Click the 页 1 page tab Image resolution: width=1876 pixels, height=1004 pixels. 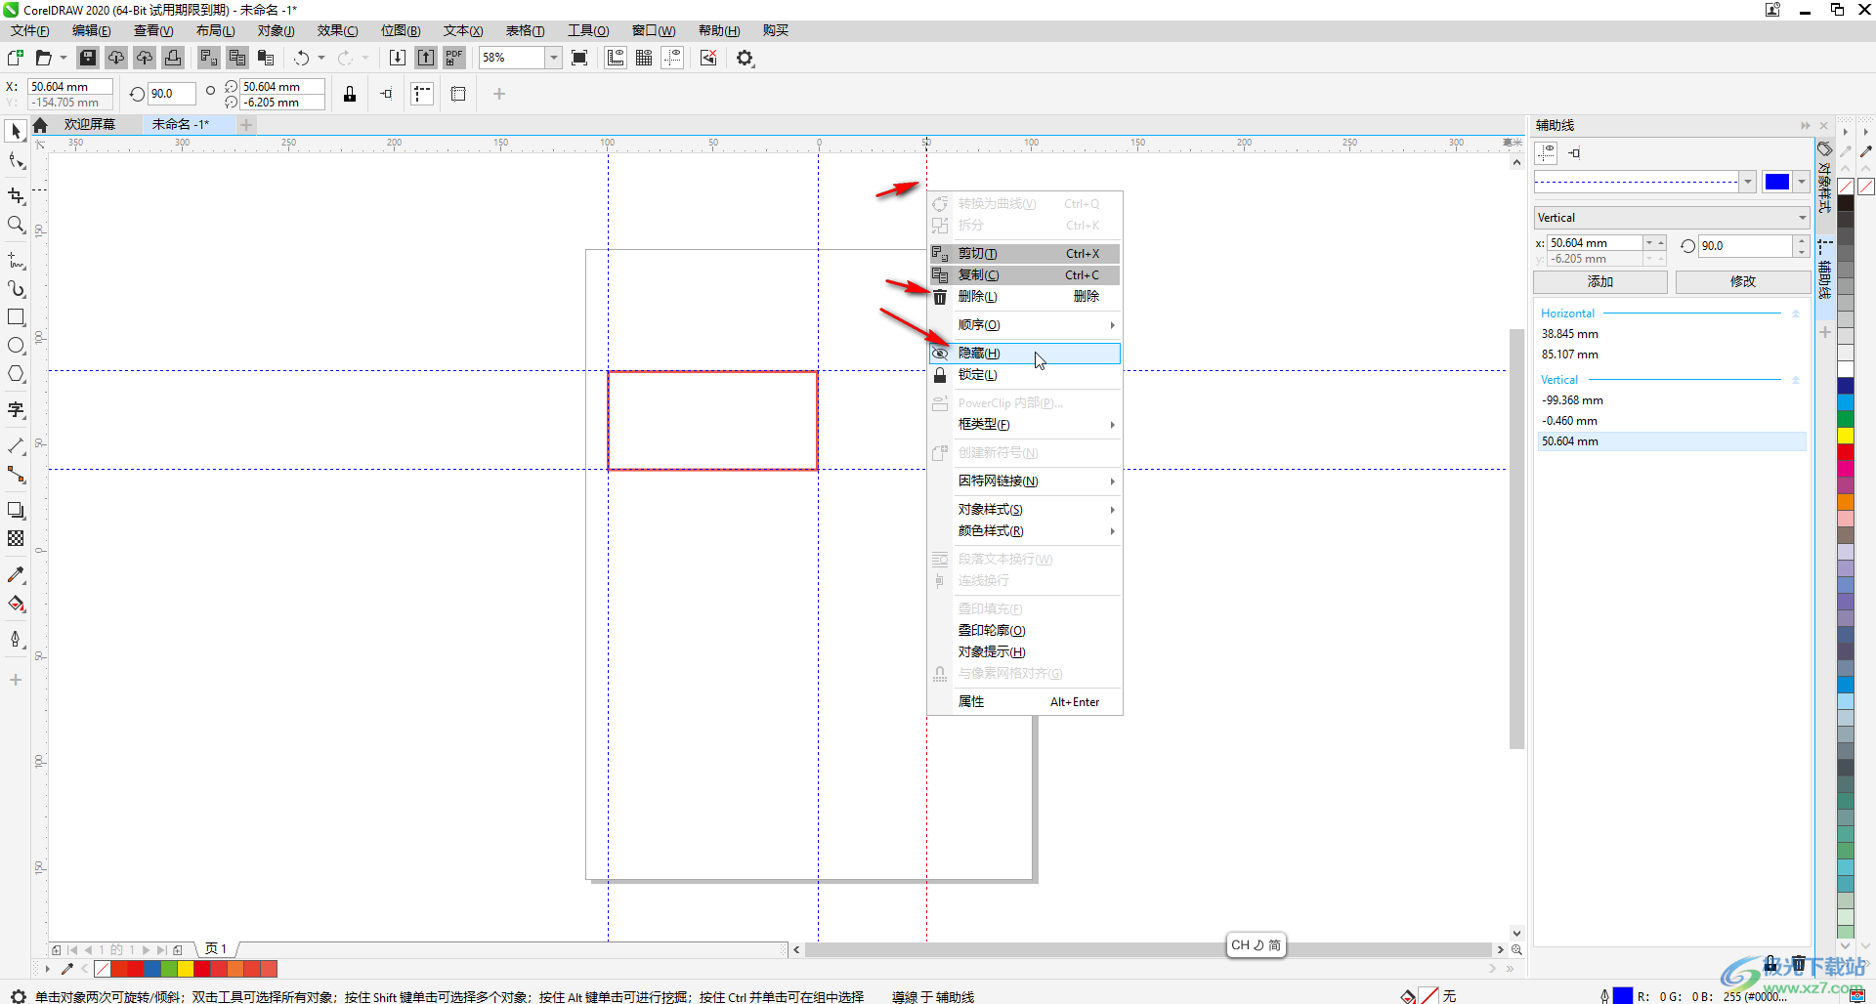(216, 948)
